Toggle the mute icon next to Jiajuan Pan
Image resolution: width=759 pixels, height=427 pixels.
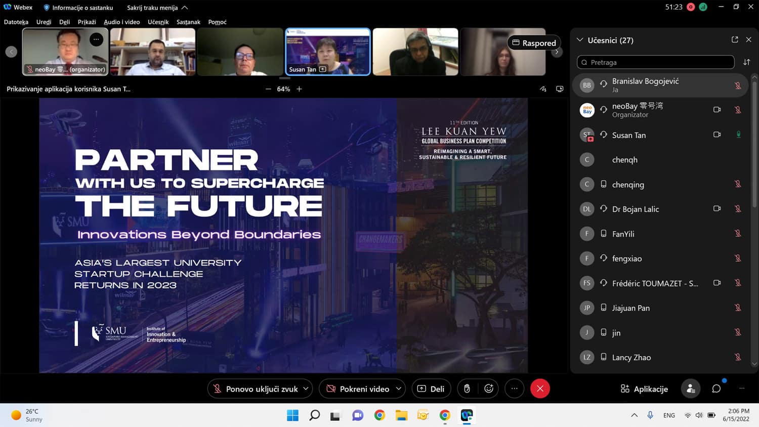click(x=738, y=308)
